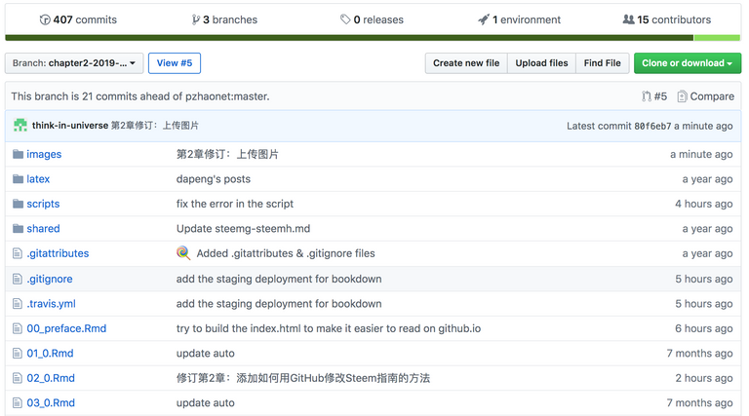Click the 03_0.Rmd file icon
Screen dimensions: 749x416
point(18,402)
